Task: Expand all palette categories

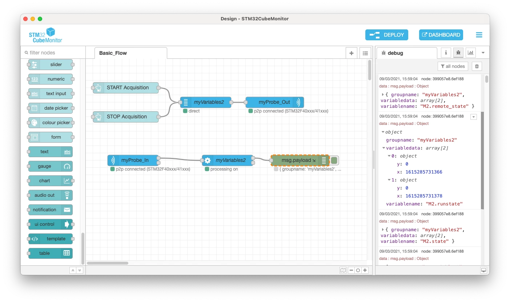Action: click(80, 270)
